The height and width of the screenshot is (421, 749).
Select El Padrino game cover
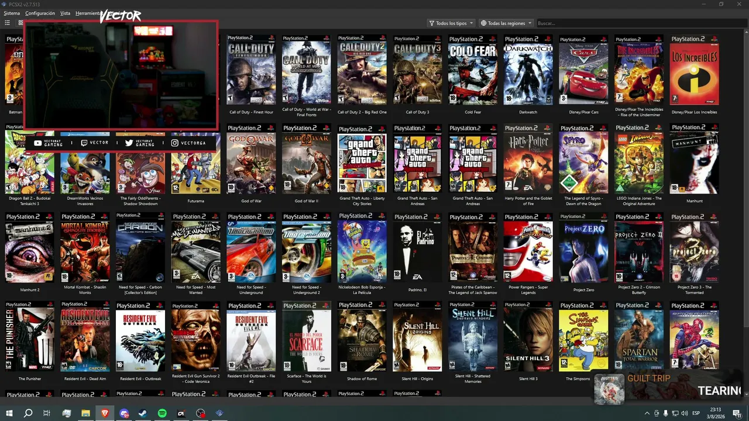point(417,247)
